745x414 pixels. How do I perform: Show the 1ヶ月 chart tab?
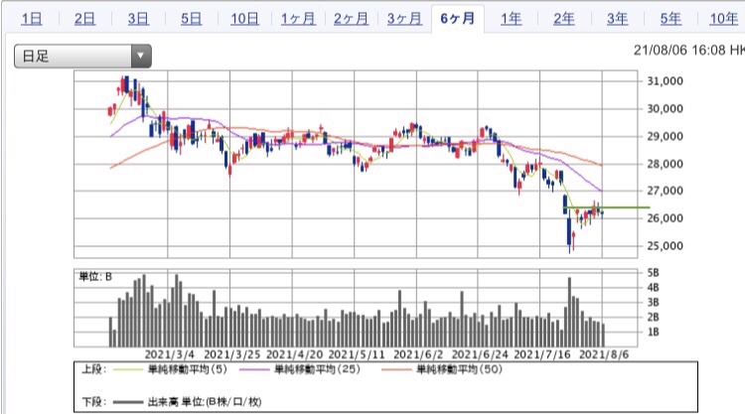tap(299, 19)
